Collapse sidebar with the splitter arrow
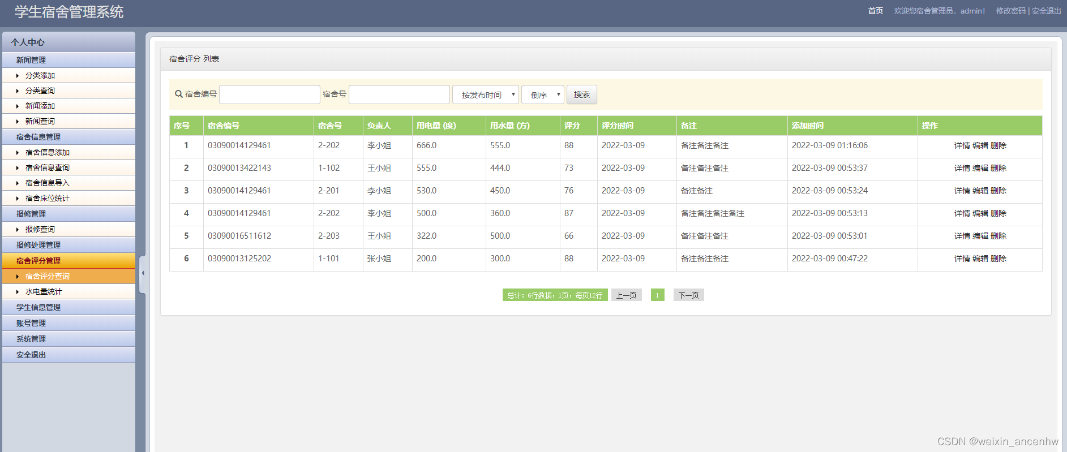This screenshot has height=452, width=1067. [x=143, y=273]
